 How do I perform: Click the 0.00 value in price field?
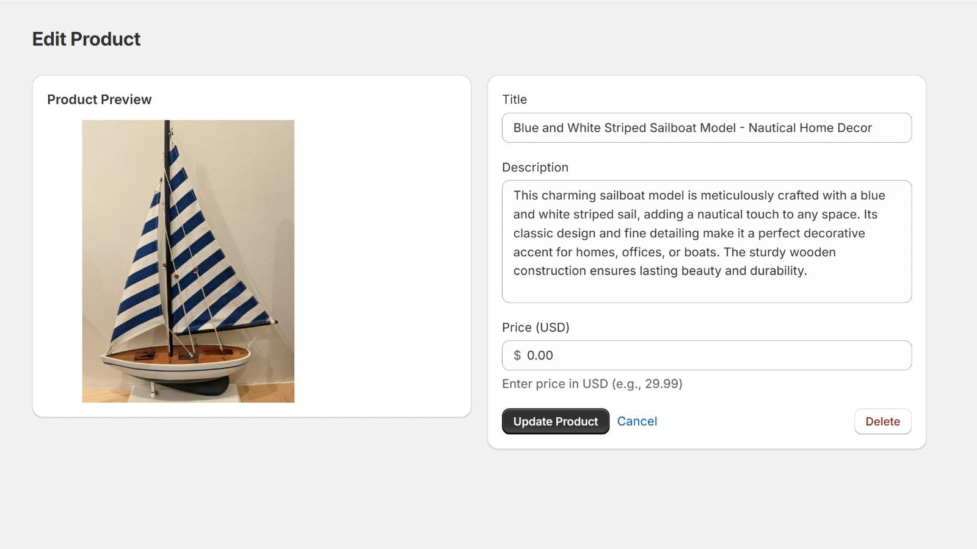point(540,356)
